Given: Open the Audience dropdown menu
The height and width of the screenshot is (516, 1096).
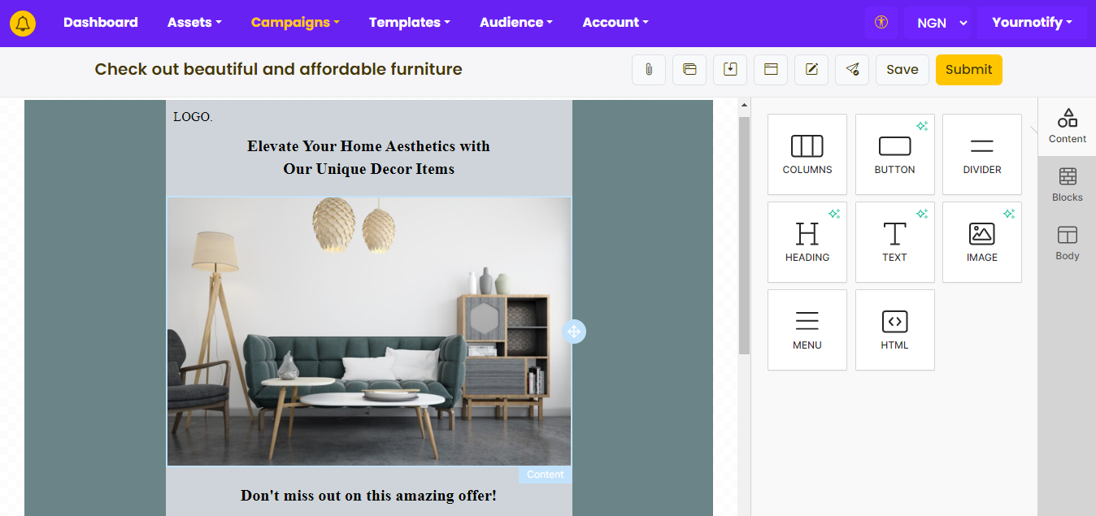Looking at the screenshot, I should coord(516,23).
